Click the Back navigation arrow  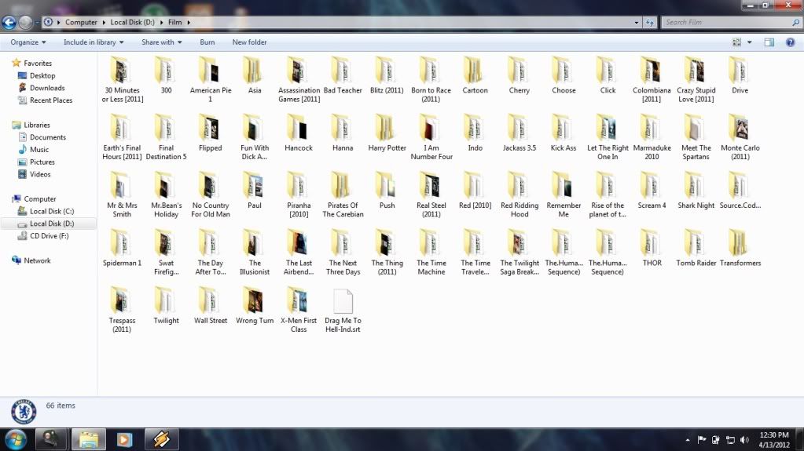[x=9, y=22]
